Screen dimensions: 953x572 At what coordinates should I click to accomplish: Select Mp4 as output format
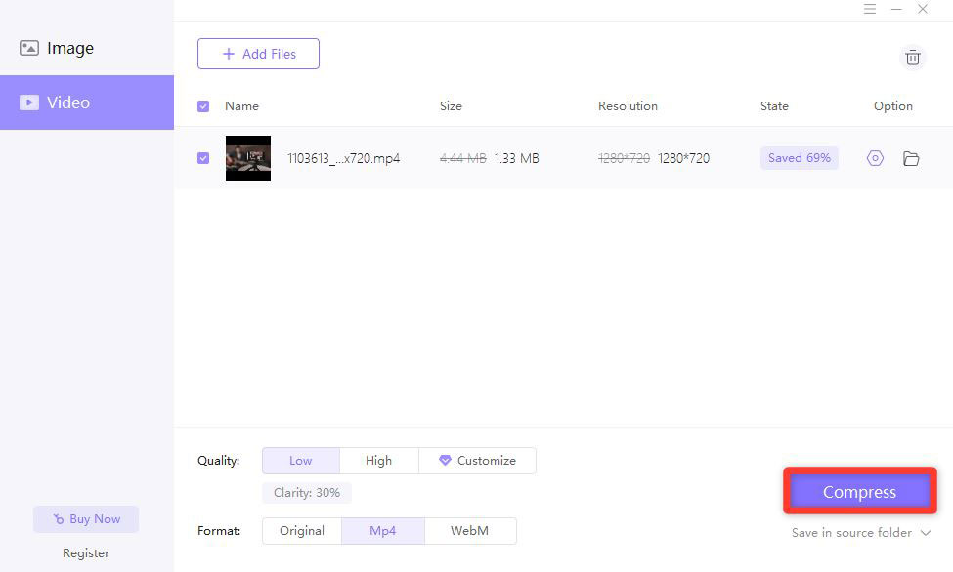click(382, 531)
